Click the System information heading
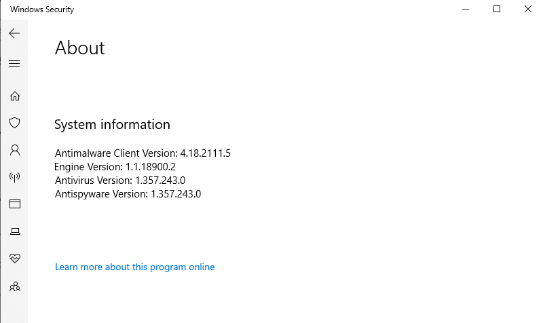 pyautogui.click(x=112, y=125)
